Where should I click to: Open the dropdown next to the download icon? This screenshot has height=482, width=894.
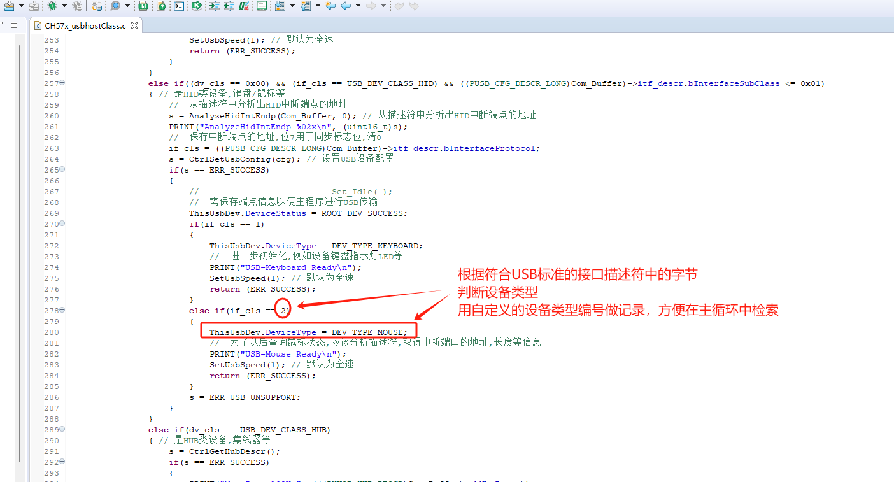[21, 6]
